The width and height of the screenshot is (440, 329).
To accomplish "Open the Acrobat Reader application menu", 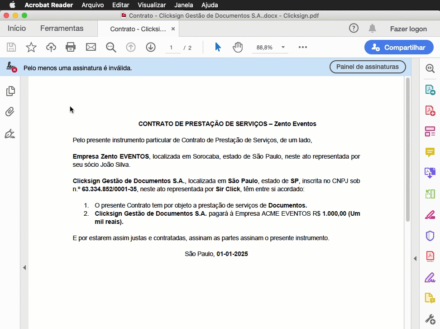I will coord(49,5).
